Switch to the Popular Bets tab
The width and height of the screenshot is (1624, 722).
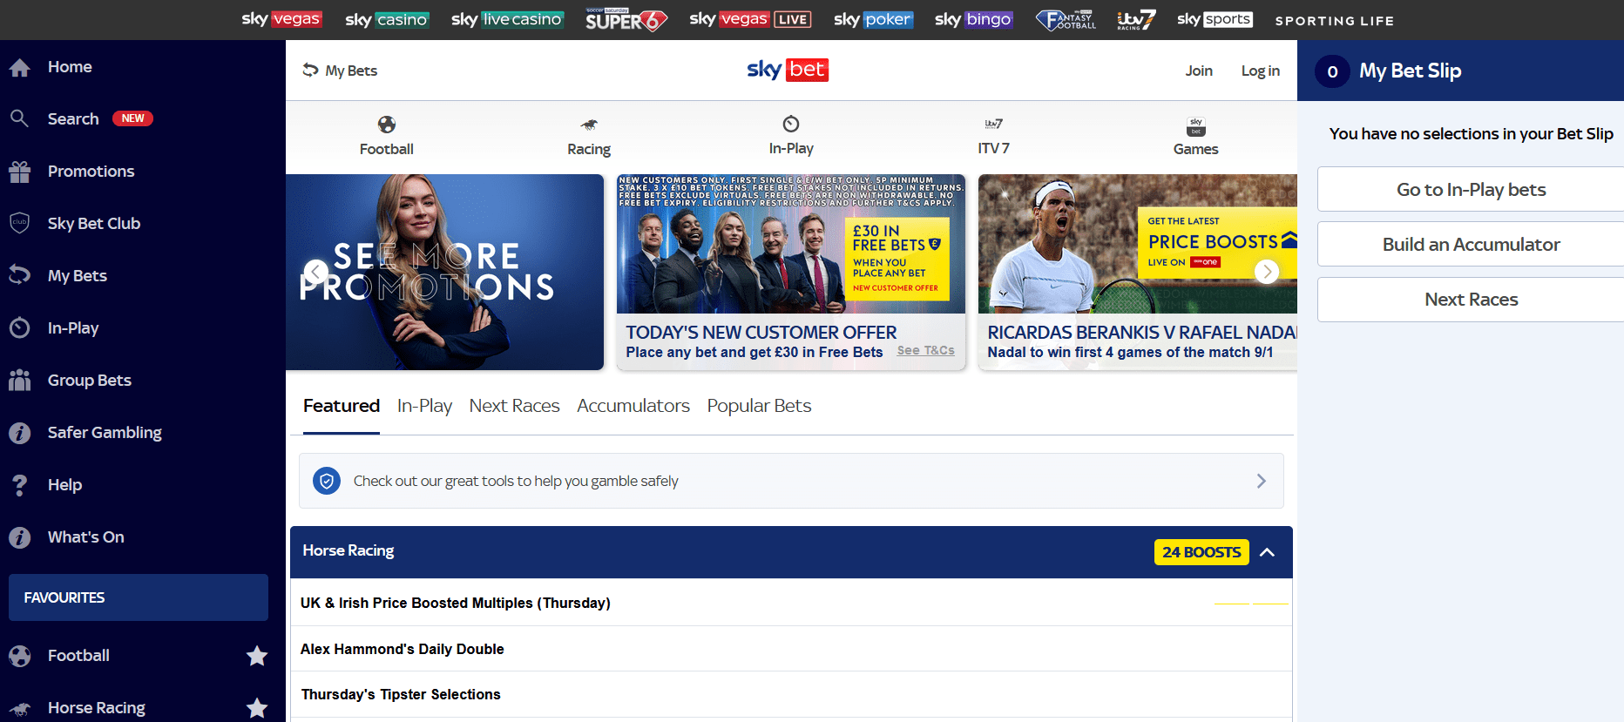click(759, 406)
